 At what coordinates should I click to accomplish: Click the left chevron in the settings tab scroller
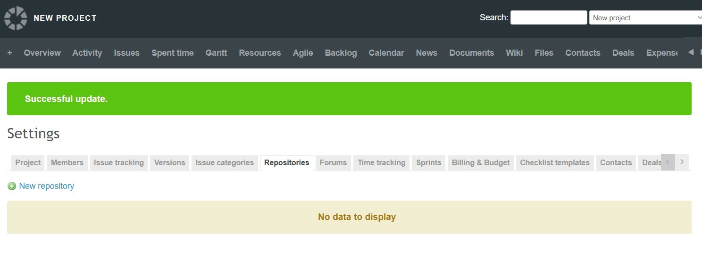pos(668,162)
